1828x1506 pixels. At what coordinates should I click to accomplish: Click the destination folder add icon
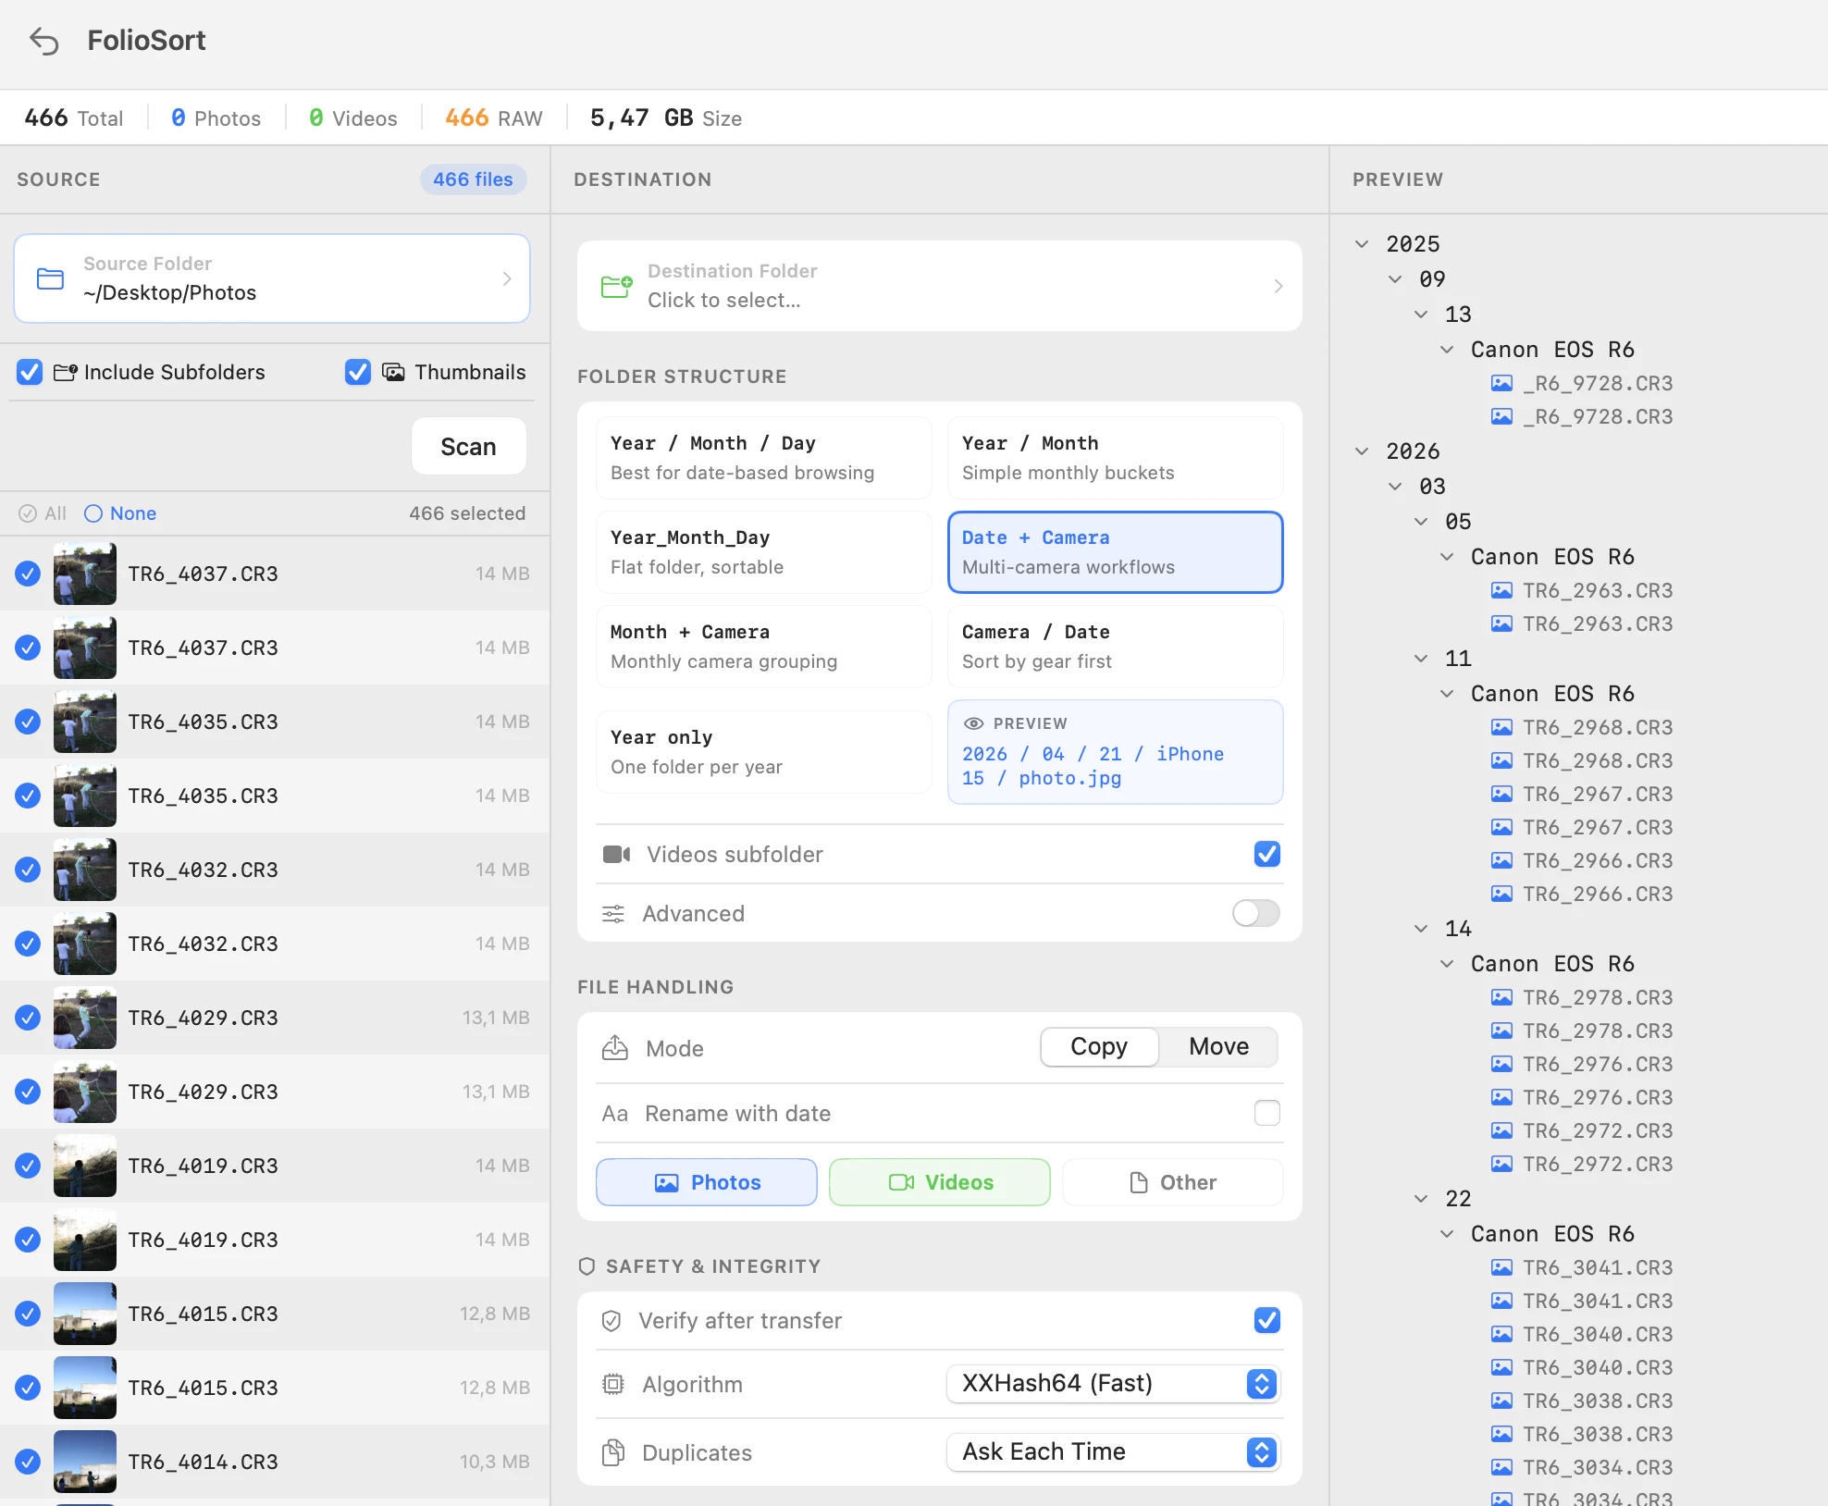click(616, 286)
